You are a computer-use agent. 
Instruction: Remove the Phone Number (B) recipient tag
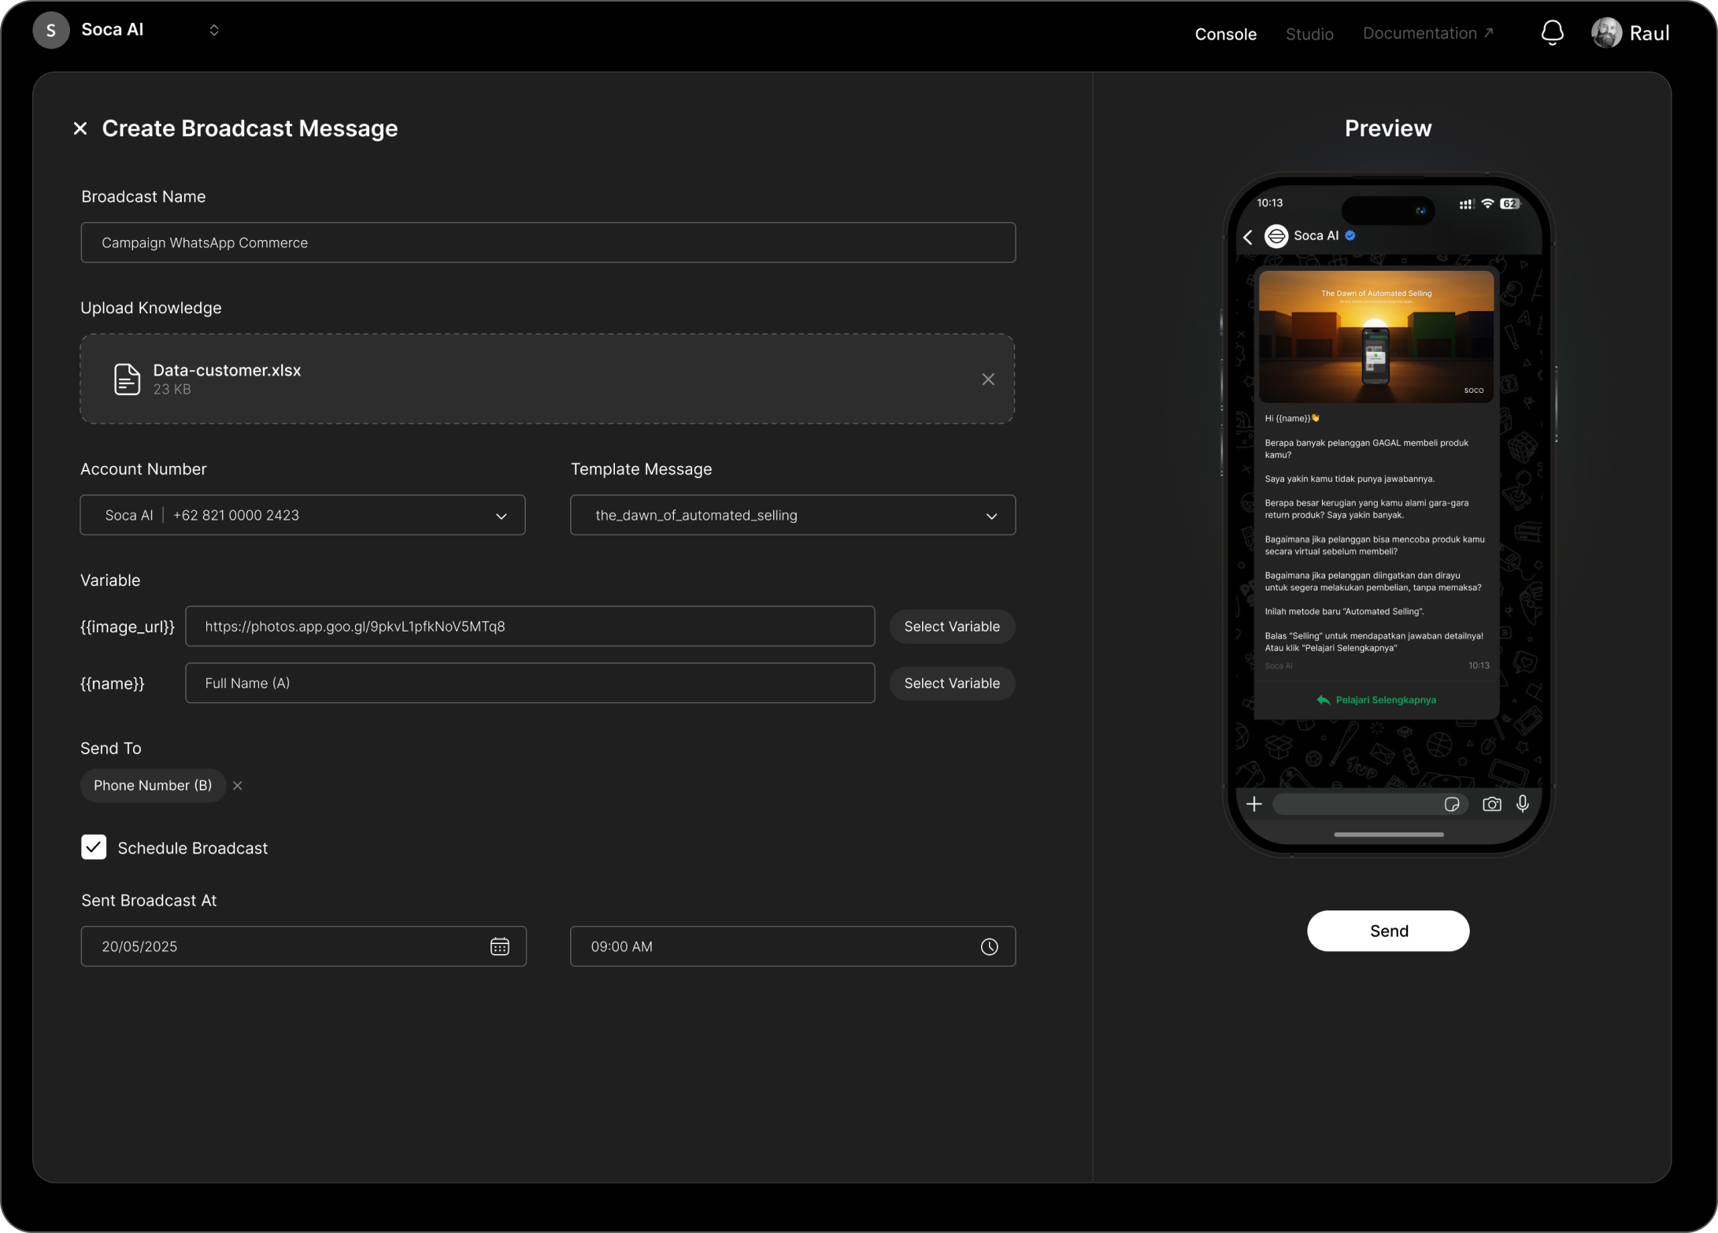[238, 786]
